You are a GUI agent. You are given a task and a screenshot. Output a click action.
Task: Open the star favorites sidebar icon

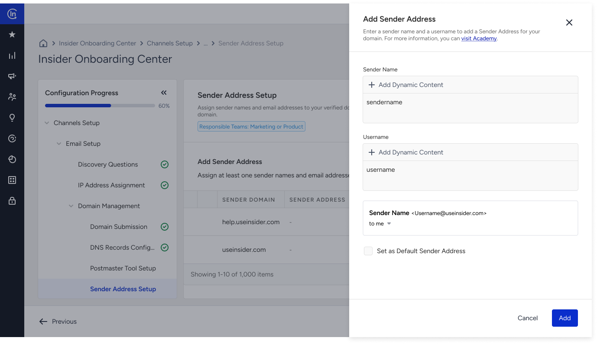point(12,35)
